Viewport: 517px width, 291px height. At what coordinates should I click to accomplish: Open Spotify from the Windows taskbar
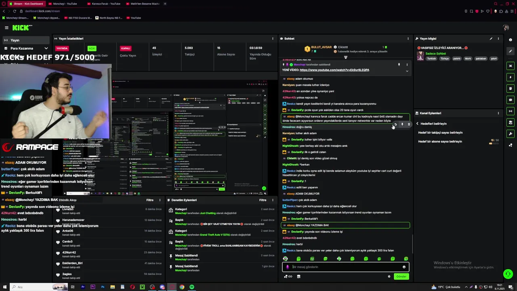[x=192, y=287]
